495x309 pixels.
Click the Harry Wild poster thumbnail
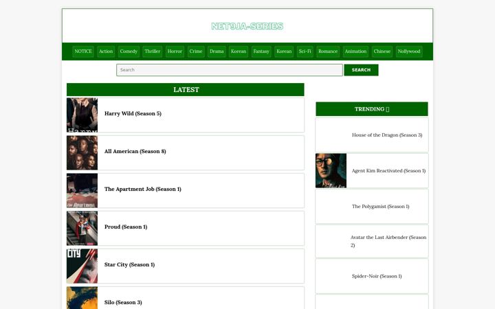pos(82,115)
